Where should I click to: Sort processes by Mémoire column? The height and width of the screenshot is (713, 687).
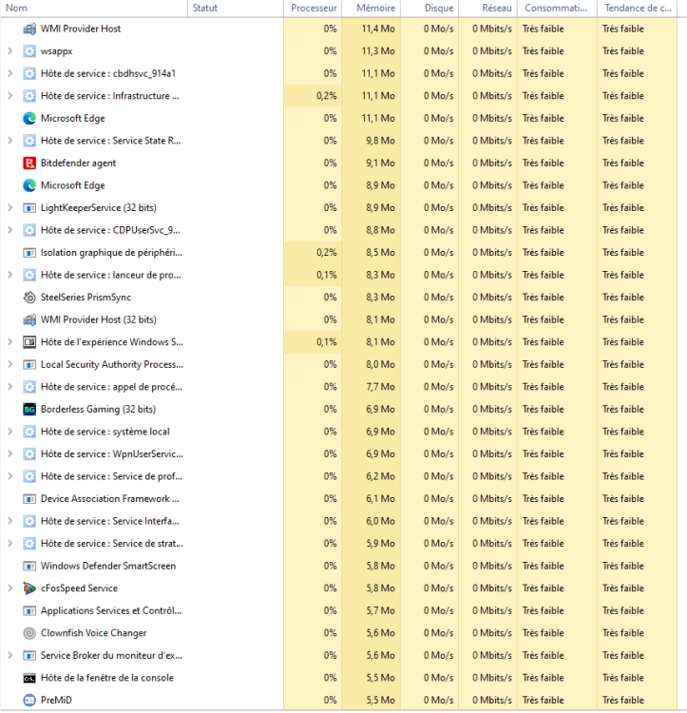(x=375, y=8)
